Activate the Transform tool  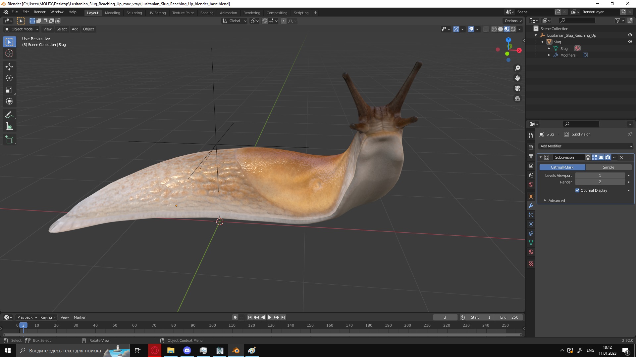tap(9, 101)
